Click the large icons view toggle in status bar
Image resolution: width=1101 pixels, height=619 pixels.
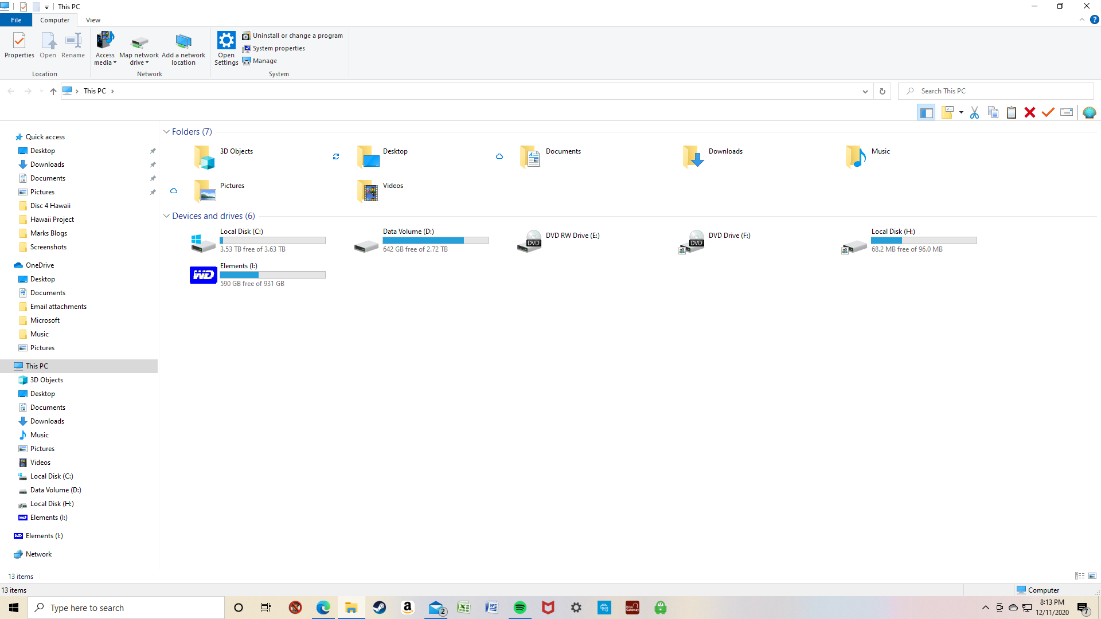(1091, 576)
